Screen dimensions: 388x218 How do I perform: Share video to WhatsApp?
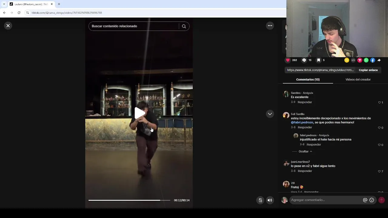coord(366,60)
